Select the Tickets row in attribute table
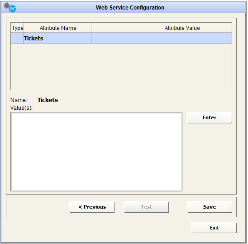Screen dimensions: 248x244 (121, 38)
